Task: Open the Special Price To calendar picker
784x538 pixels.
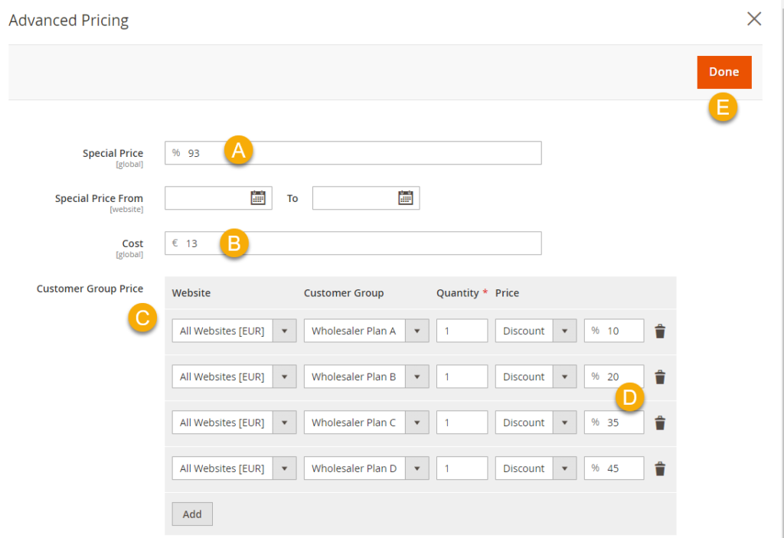Action: point(405,198)
